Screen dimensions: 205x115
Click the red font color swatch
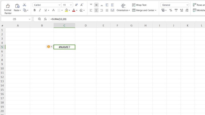coord(74,10)
